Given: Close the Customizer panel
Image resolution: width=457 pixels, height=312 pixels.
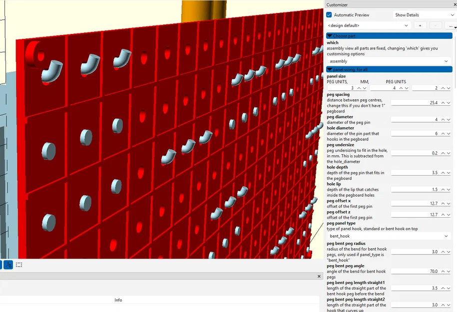Looking at the screenshot, I should pos(455,4).
